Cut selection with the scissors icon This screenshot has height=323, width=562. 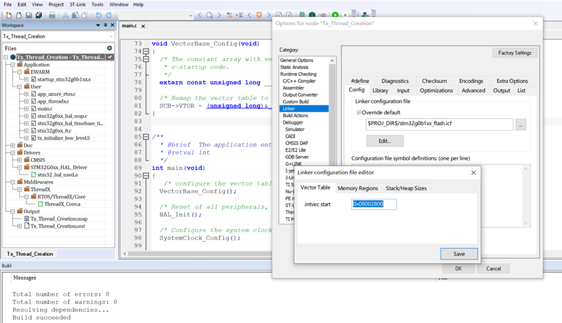click(x=65, y=15)
